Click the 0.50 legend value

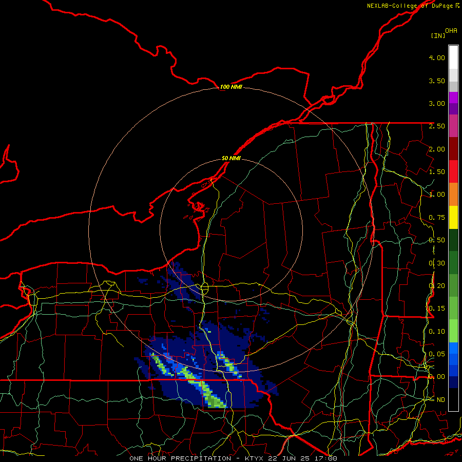point(437,240)
